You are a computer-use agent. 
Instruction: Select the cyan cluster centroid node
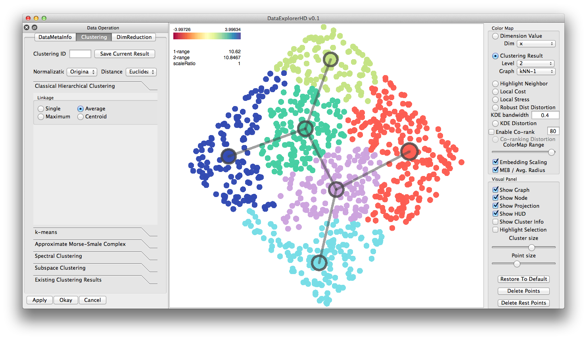[319, 263]
